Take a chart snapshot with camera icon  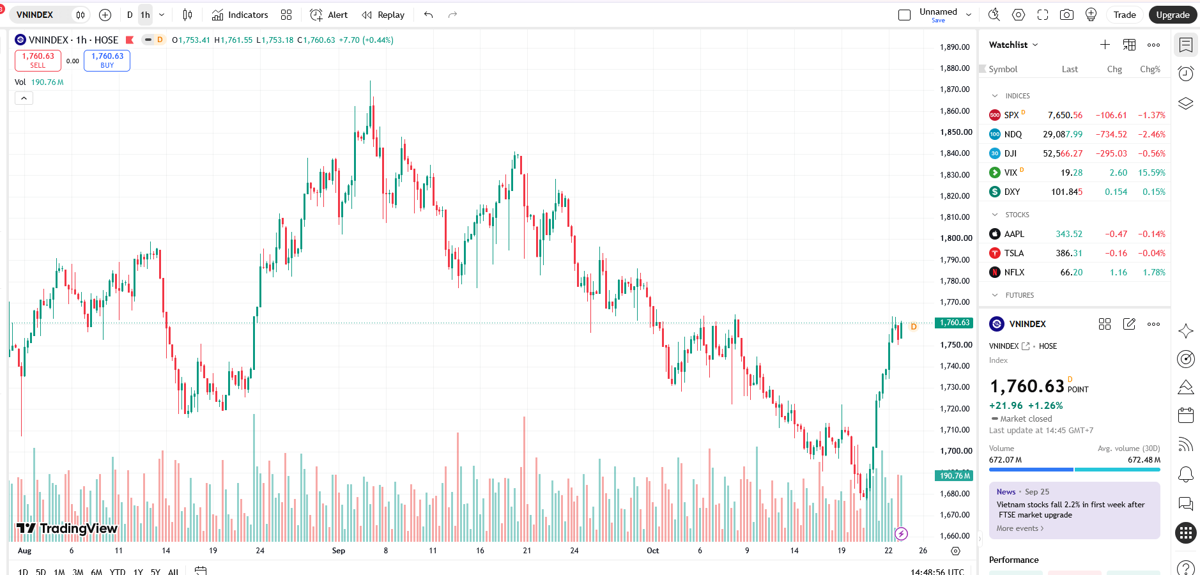1066,15
